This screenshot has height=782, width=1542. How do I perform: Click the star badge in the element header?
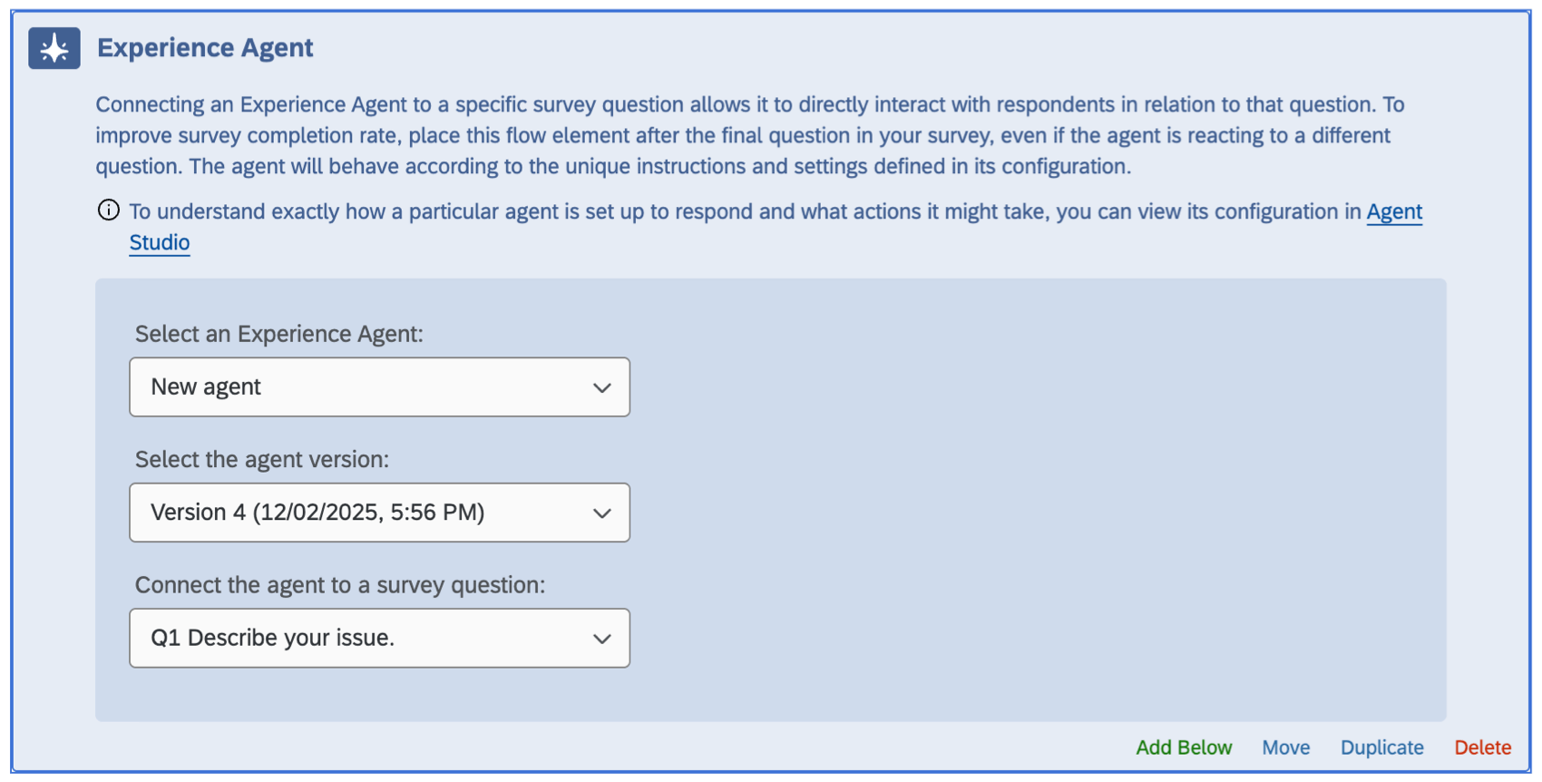click(54, 47)
